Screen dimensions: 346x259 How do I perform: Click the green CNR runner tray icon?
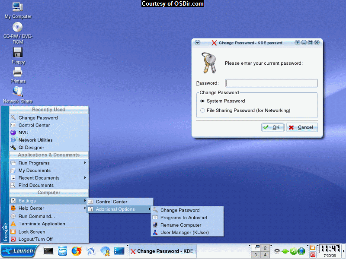(293, 251)
